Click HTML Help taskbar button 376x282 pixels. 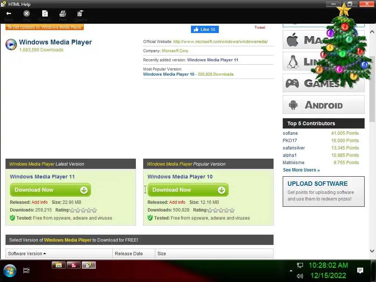click(89, 265)
